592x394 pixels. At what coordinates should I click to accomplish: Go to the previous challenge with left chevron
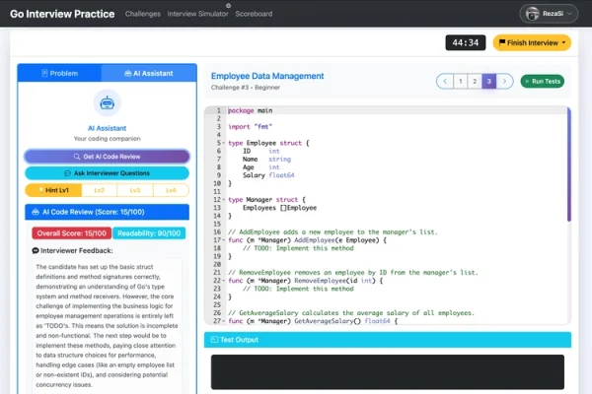click(445, 81)
